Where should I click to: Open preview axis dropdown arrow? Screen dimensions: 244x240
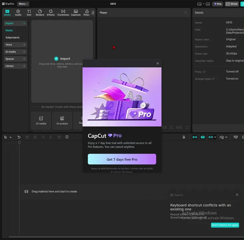point(226,137)
